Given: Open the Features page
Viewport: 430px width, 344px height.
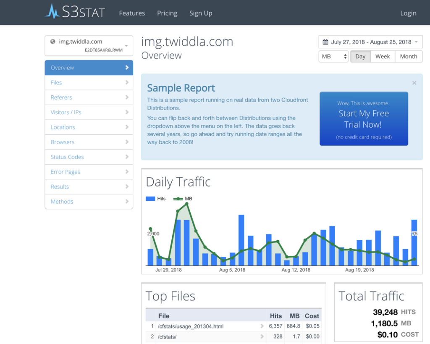Looking at the screenshot, I should click(132, 13).
